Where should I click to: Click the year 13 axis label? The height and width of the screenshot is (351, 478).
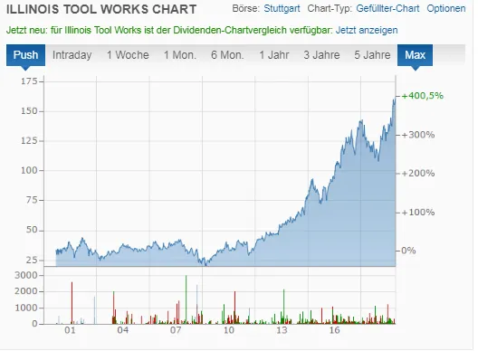point(282,330)
